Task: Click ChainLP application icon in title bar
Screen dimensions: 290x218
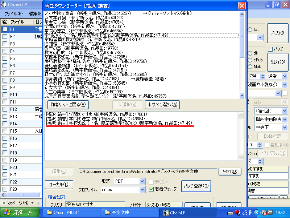Action: [x=4, y=4]
